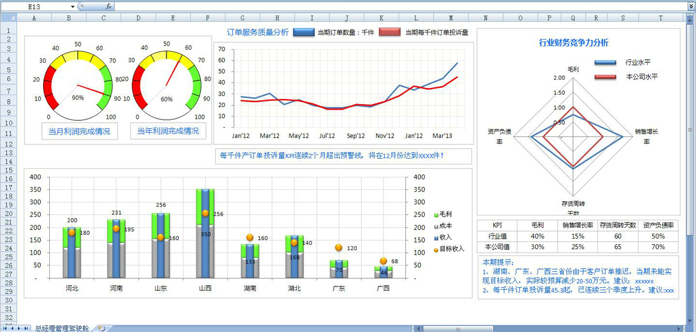
Task: Select row 31 header
Action: (x=9, y=309)
